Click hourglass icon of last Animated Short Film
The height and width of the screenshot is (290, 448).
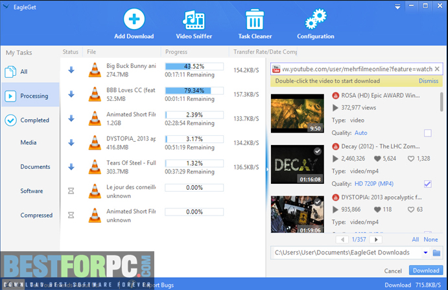(71, 215)
